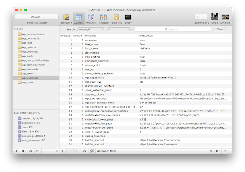Image resolution: width=245 pixels, height=172 pixels.
Task: Sort by the meta_key column header
Action: (111, 36)
